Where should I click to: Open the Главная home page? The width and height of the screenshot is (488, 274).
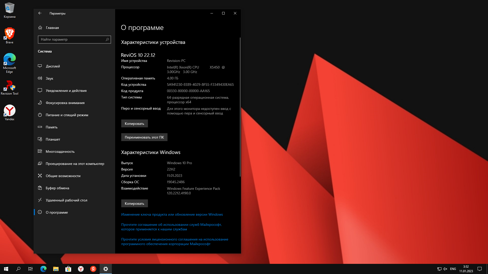52,28
